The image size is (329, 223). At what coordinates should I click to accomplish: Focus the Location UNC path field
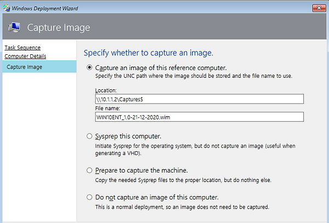(200, 99)
